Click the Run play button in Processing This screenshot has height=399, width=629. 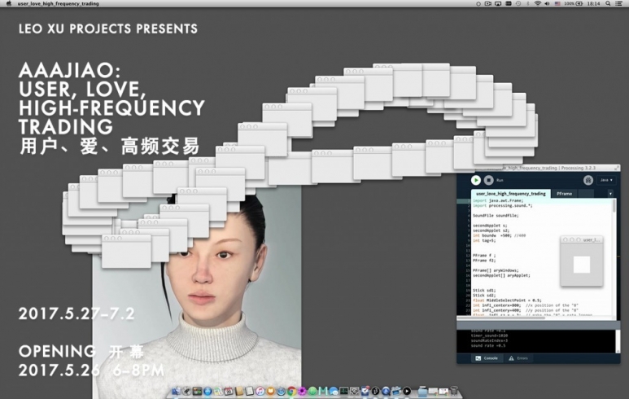click(x=476, y=180)
